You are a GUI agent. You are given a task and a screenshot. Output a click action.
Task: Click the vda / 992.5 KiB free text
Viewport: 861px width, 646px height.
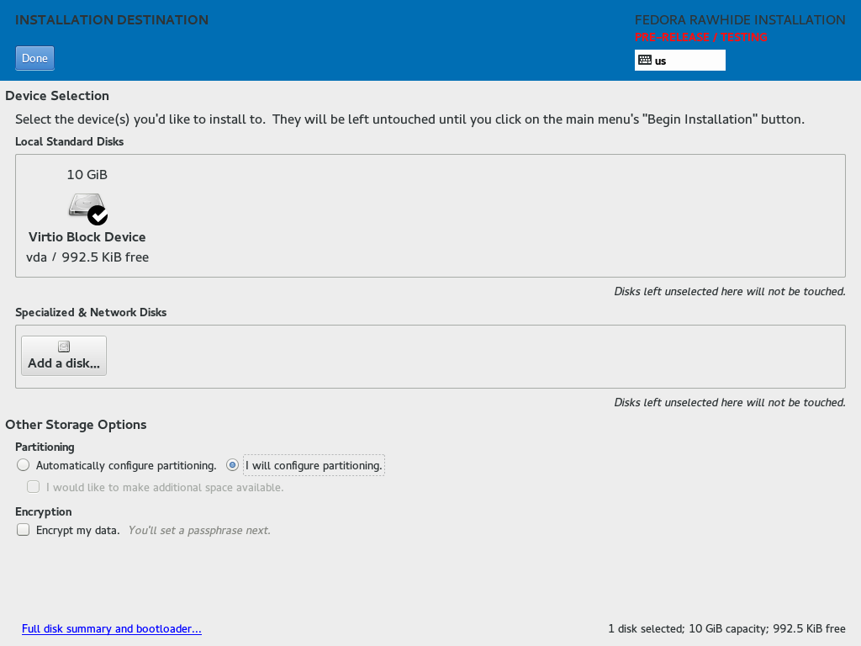pos(87,257)
